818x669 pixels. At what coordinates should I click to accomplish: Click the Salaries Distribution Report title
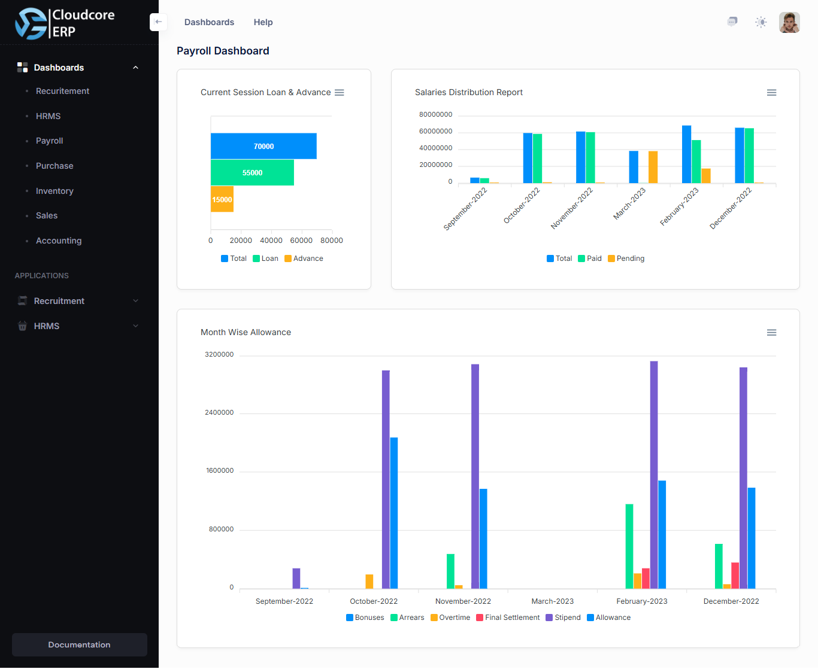(469, 92)
